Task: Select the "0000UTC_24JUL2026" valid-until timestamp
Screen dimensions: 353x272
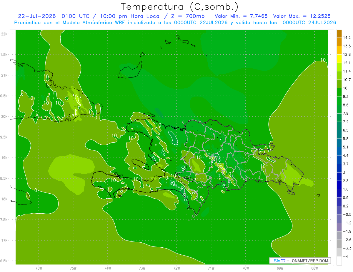Action: (x=309, y=23)
